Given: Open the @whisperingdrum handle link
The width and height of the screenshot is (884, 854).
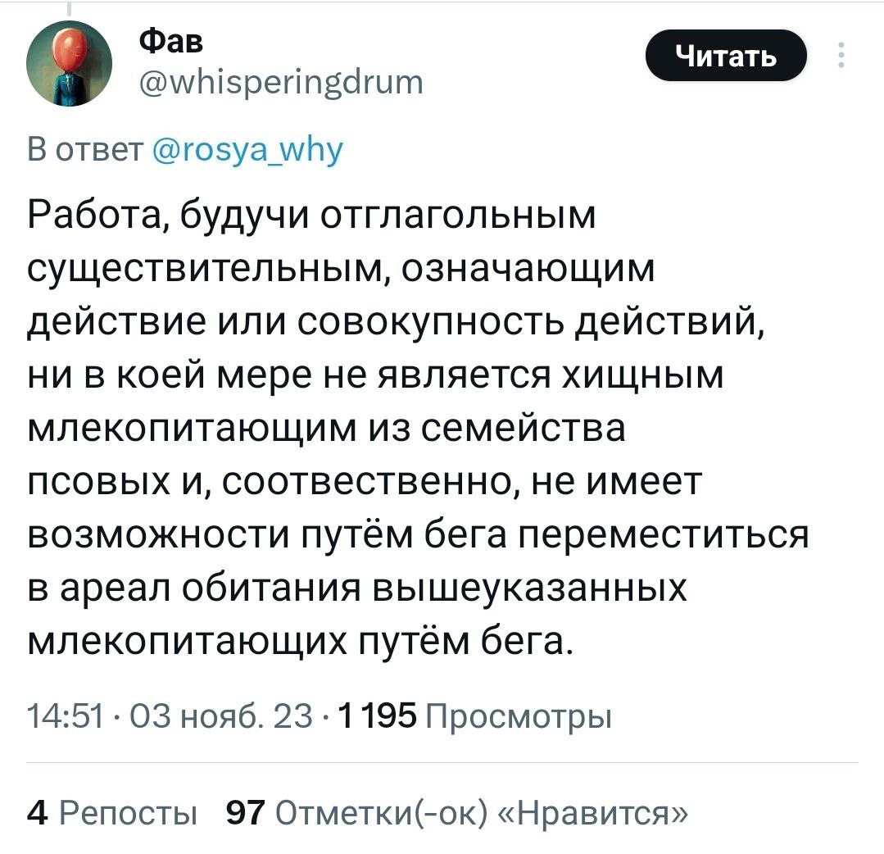Looking at the screenshot, I should 280,82.
